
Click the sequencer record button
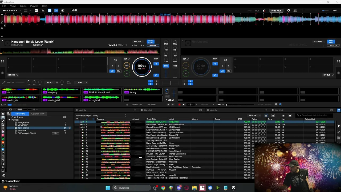(179, 105)
